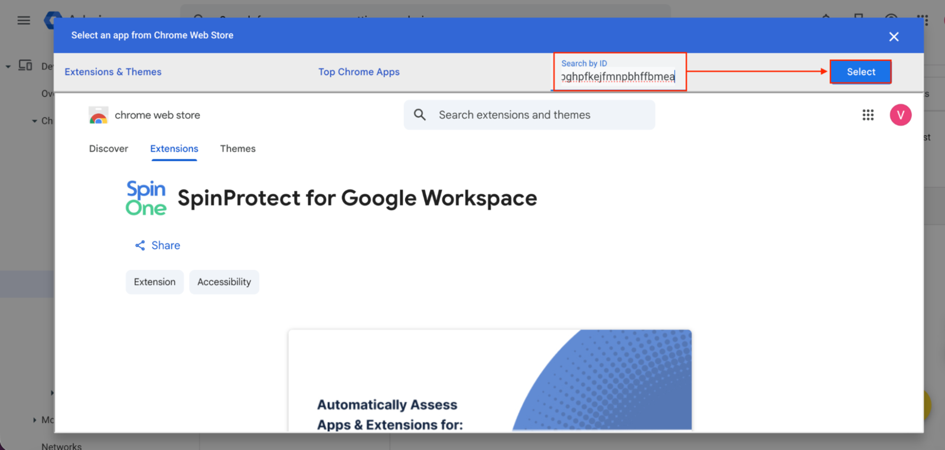945x450 pixels.
Task: Switch to the Discover tab
Action: pyautogui.click(x=109, y=149)
